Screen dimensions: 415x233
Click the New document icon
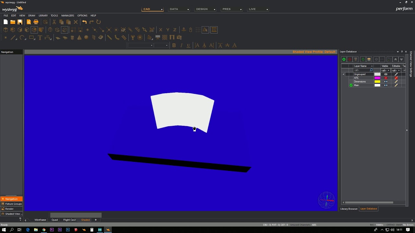coord(6,22)
